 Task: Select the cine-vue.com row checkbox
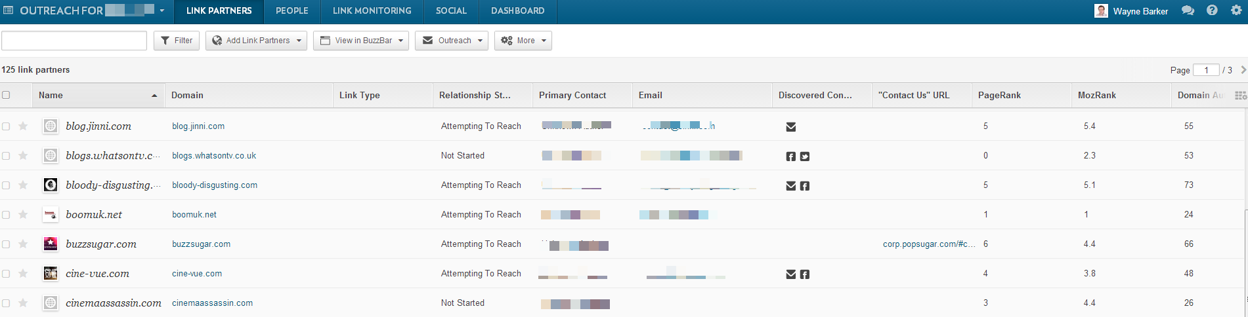(x=6, y=274)
